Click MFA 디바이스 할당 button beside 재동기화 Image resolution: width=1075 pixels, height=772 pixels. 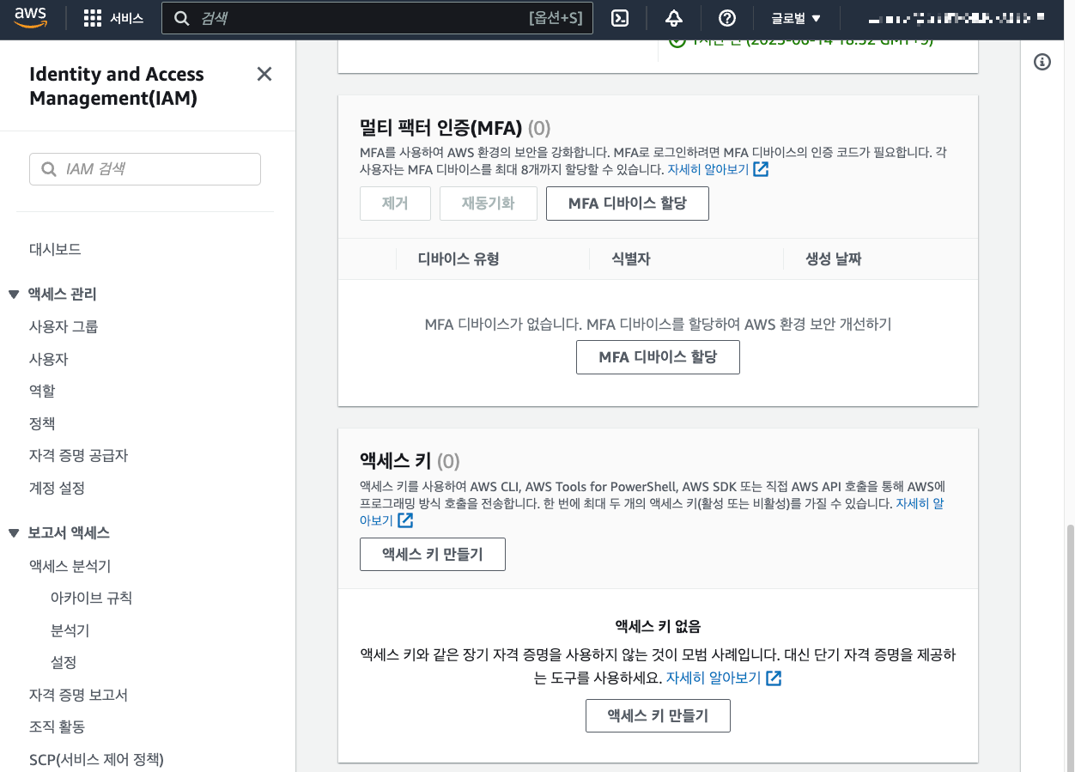click(x=628, y=204)
